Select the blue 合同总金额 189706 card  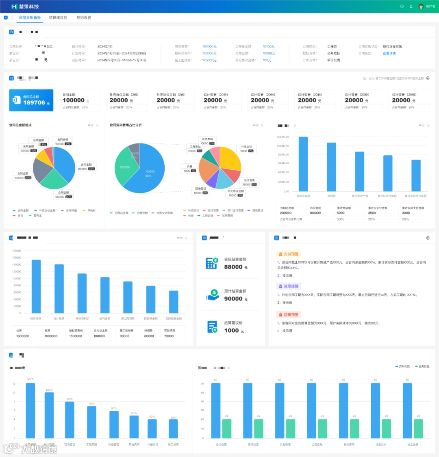(31, 100)
